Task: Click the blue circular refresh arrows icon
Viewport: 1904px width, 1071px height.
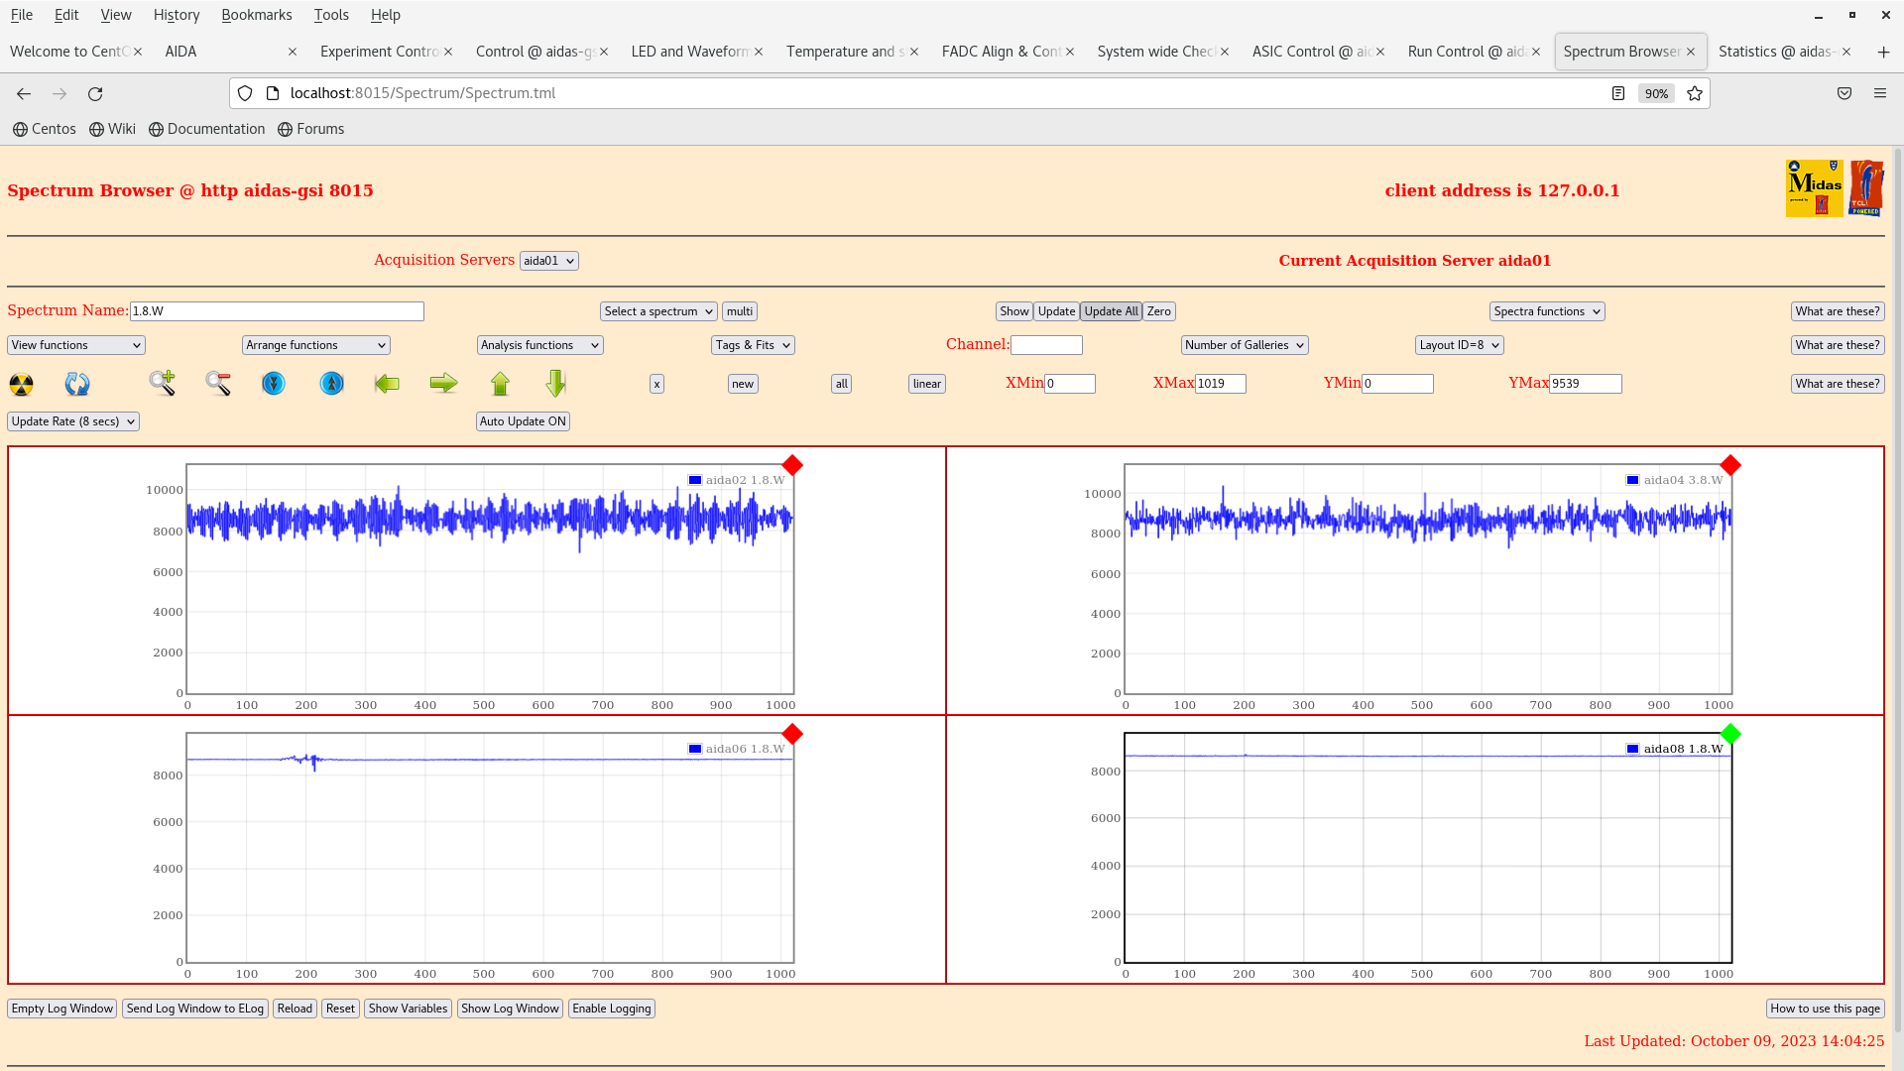Action: coord(77,384)
